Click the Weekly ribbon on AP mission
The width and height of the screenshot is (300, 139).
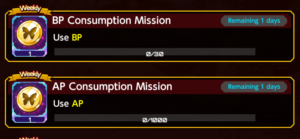(30, 75)
